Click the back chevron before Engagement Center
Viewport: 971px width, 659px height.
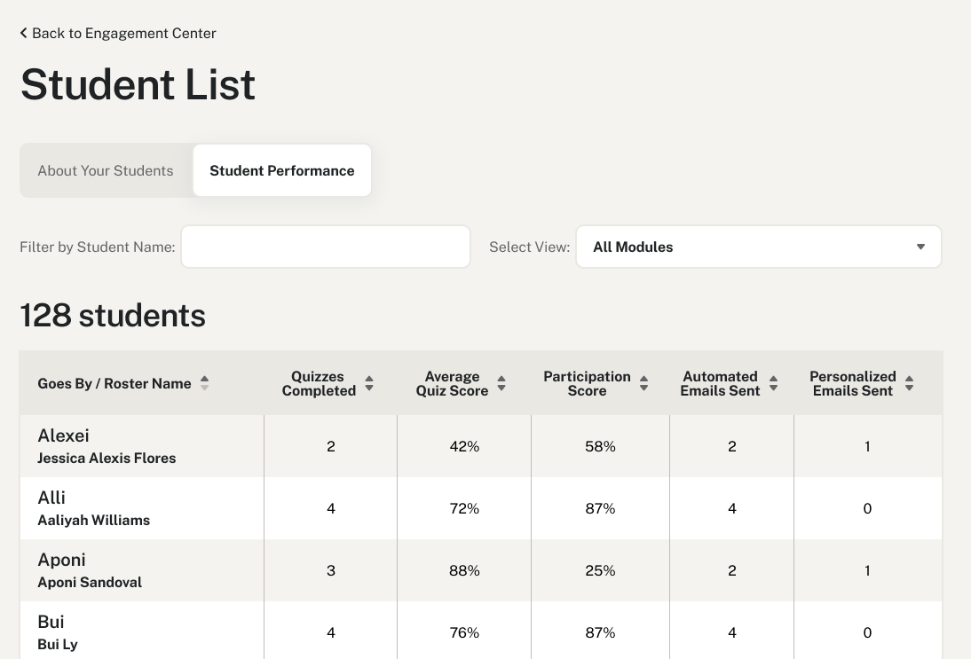[23, 33]
